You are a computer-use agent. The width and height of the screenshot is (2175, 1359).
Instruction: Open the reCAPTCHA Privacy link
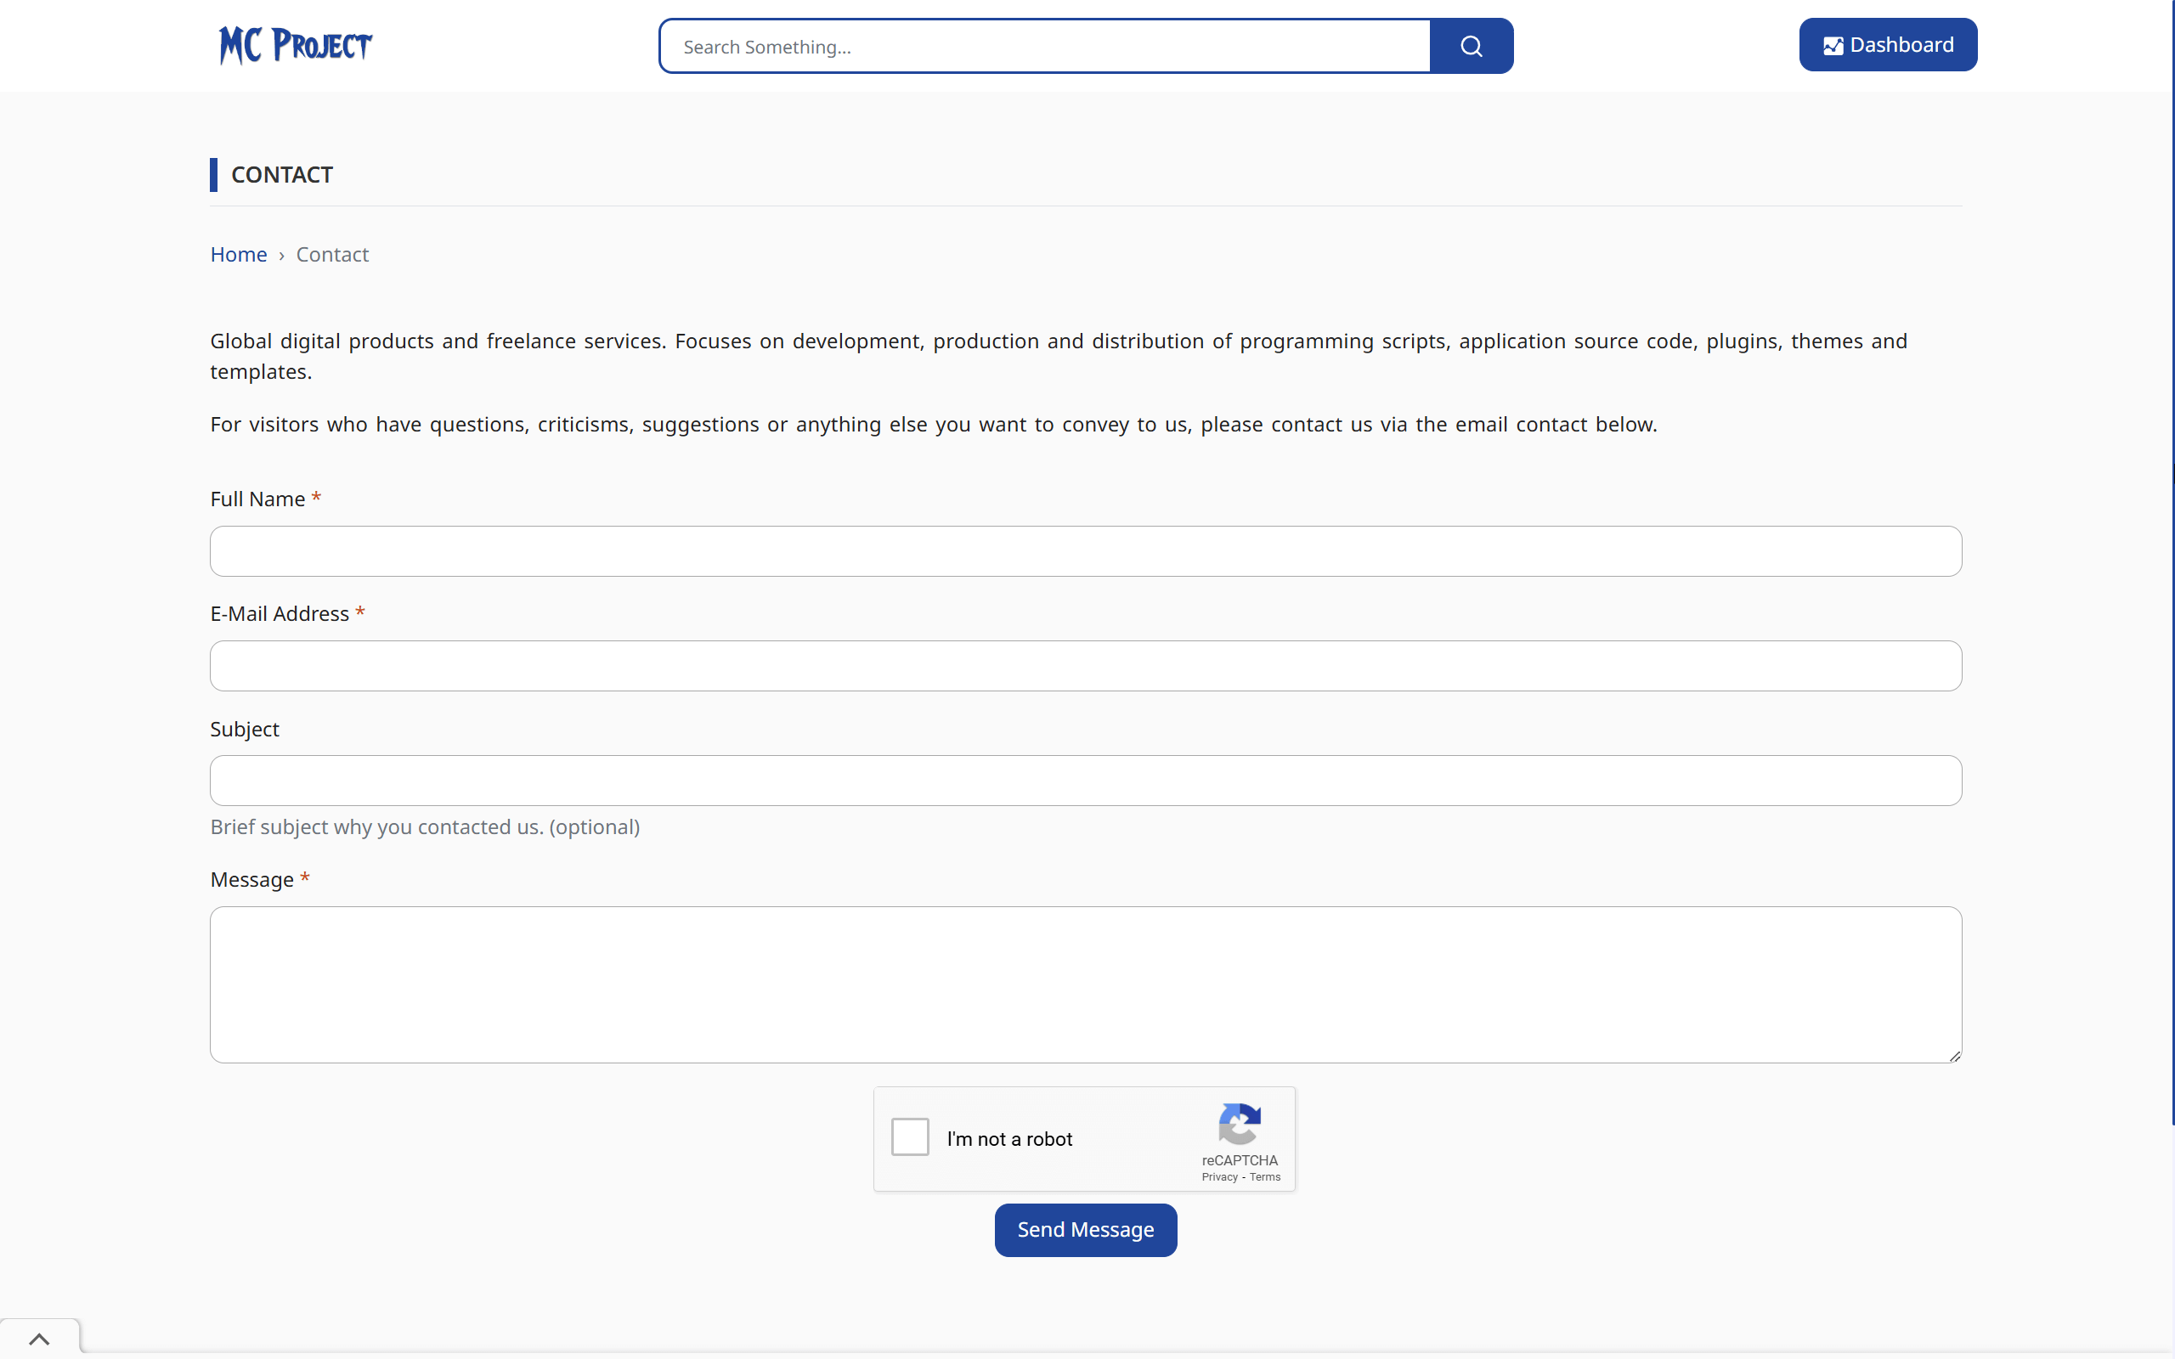pyautogui.click(x=1220, y=1177)
